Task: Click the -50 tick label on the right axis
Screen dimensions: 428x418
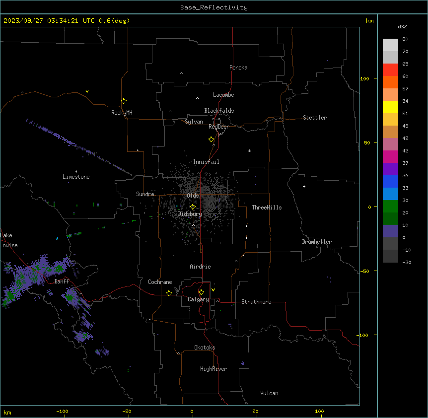Action: click(365, 271)
